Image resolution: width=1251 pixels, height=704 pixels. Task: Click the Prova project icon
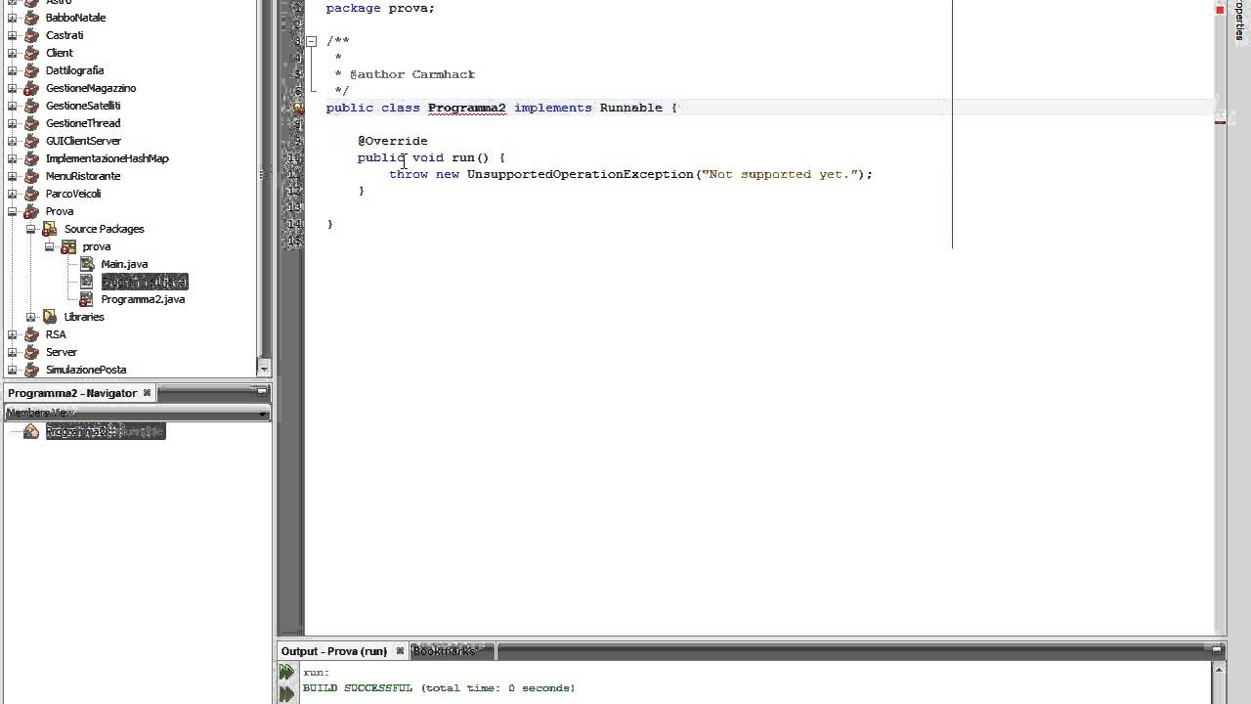pyautogui.click(x=31, y=211)
